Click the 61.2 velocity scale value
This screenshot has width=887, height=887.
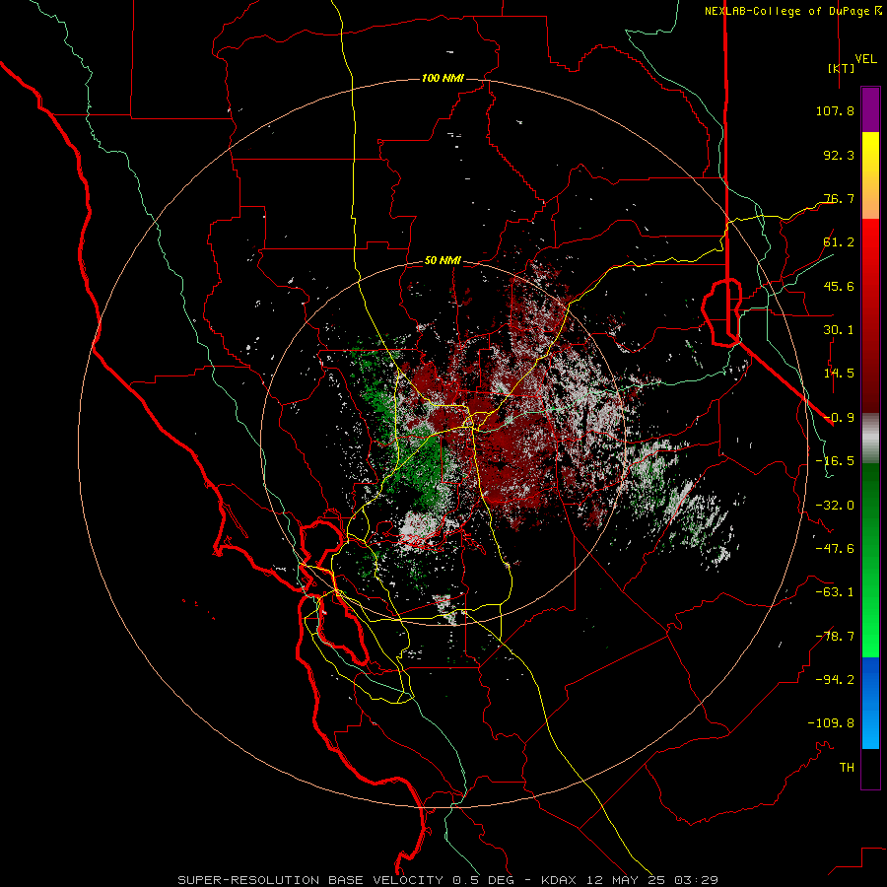[x=839, y=242]
